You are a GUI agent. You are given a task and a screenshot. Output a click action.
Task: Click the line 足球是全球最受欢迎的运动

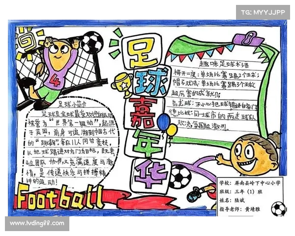78,114
